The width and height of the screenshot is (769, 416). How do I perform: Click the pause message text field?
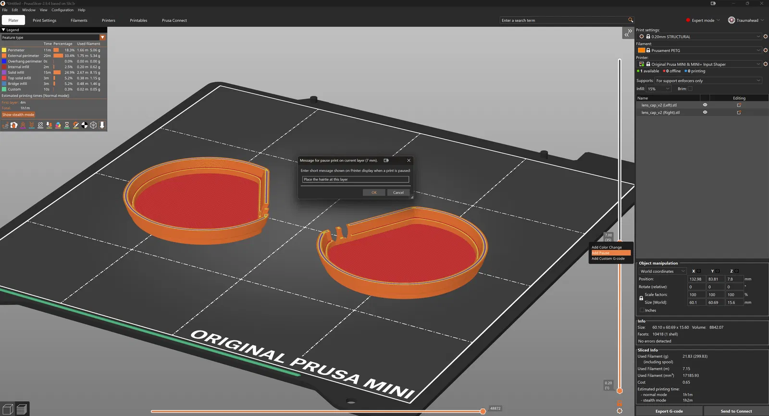point(356,179)
